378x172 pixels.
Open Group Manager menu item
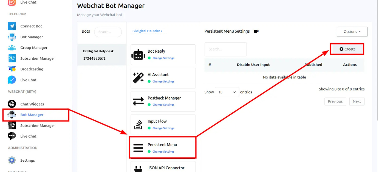[x=34, y=48]
